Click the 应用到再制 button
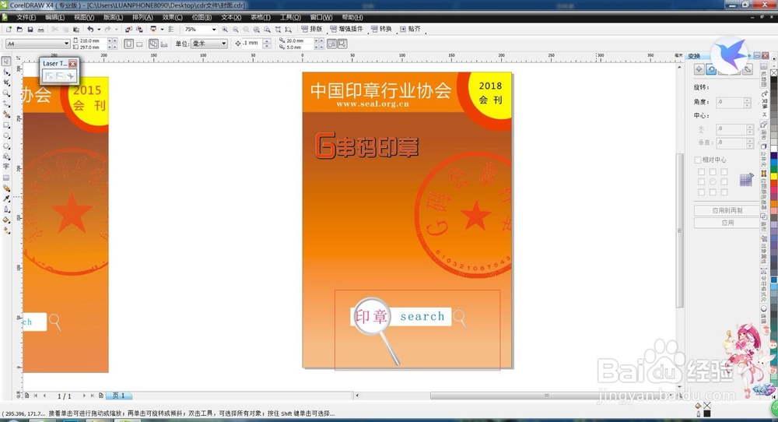This screenshot has height=422, width=778. click(x=727, y=210)
